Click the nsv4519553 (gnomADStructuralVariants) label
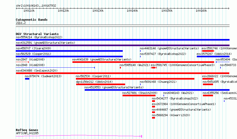Viewport: 237px width, 139px height. 114,87
